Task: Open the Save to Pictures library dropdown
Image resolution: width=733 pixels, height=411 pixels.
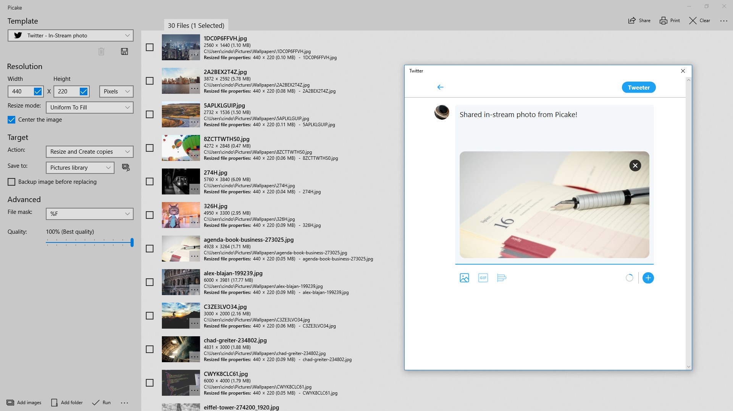Action: (80, 168)
